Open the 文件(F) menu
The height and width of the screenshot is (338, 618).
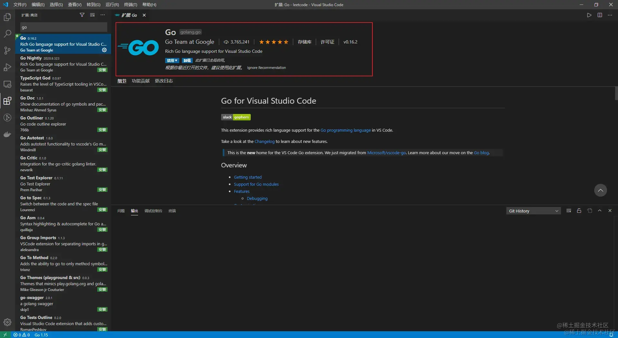(x=20, y=5)
